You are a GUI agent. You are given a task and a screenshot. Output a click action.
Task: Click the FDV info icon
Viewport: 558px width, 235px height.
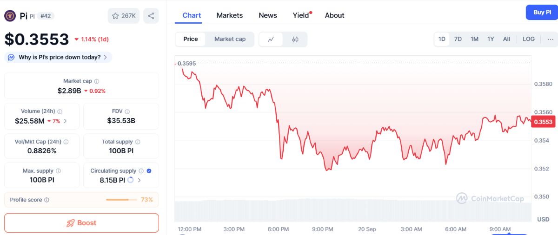click(x=127, y=111)
